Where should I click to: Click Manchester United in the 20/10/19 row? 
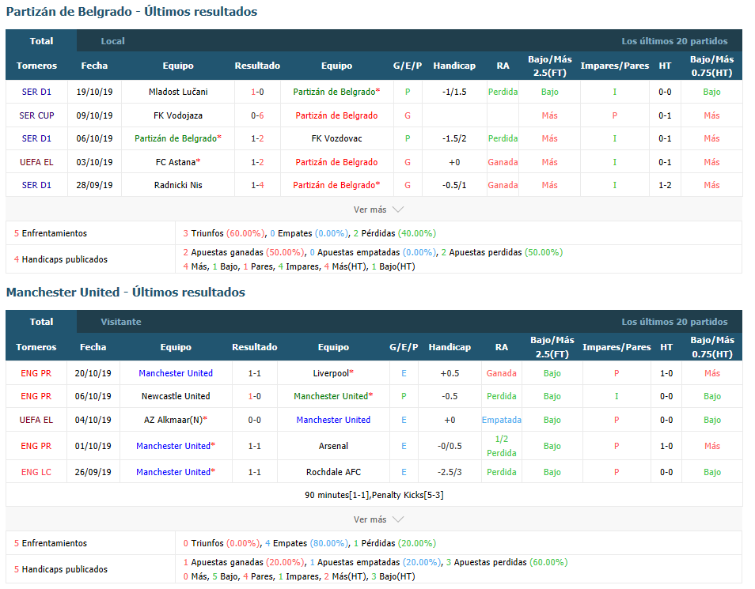point(176,373)
